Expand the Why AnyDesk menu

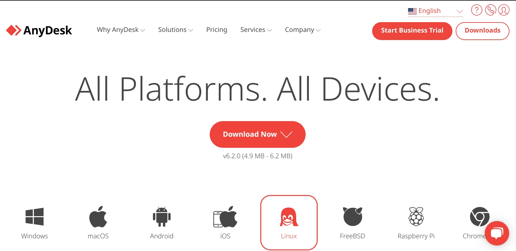(x=121, y=30)
